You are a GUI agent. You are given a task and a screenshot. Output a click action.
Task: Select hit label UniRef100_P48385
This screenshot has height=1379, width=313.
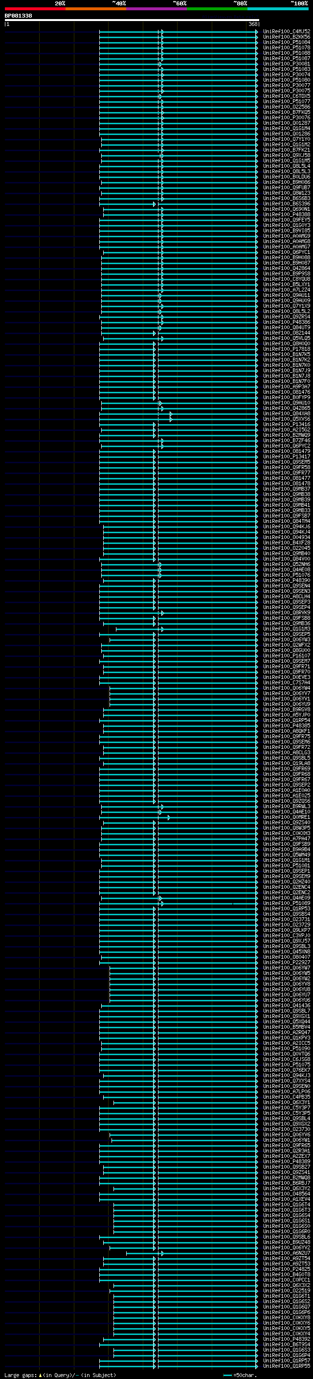287,726
